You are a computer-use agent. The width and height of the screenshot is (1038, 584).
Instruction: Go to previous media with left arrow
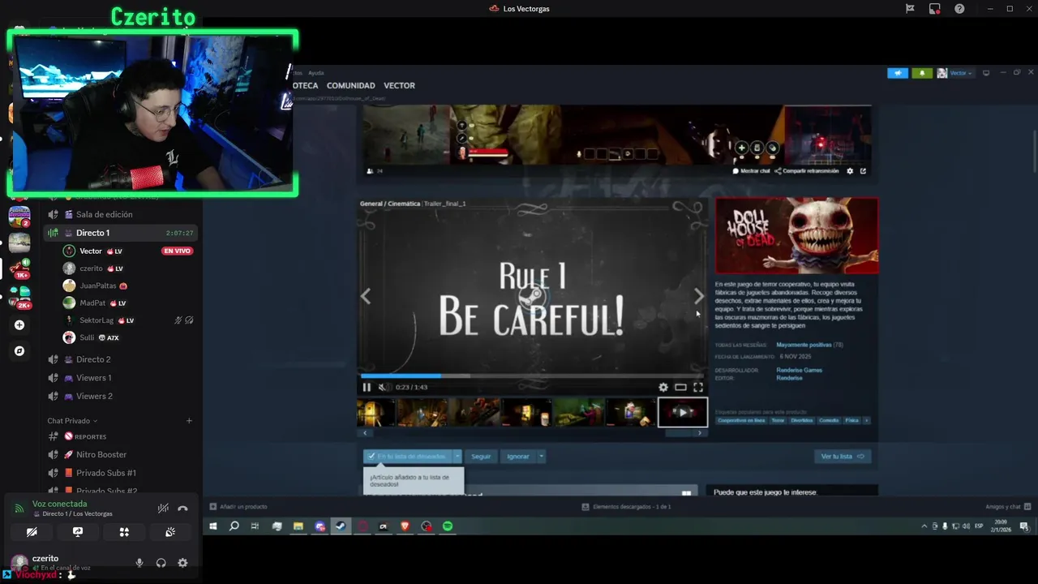[x=366, y=296]
